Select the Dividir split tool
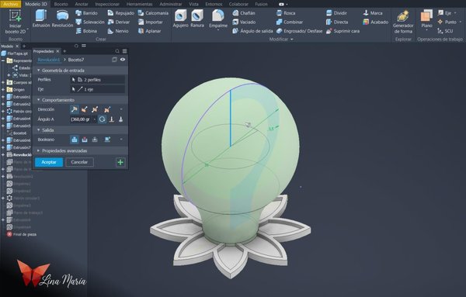The image size is (466, 297). [336, 13]
